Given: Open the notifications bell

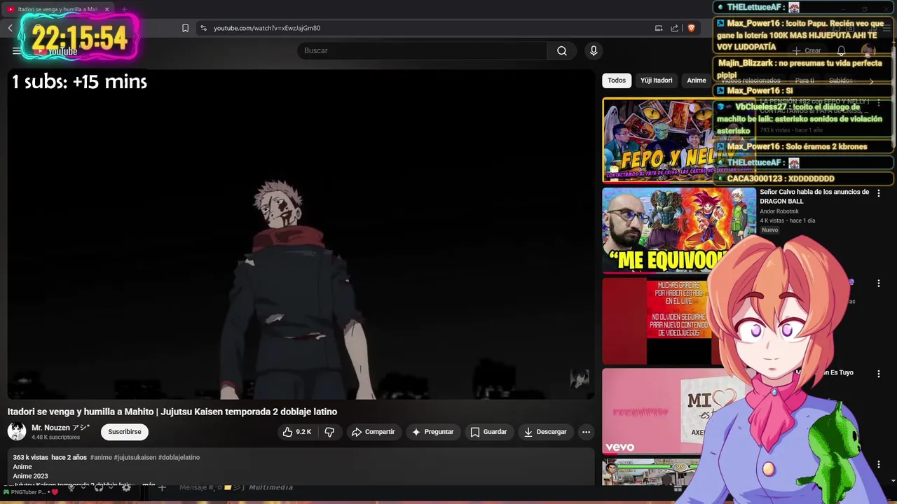Looking at the screenshot, I should [x=842, y=50].
